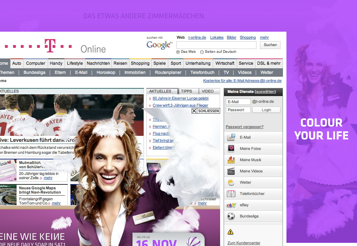Click Immobilien in the subnavigation bar

[135, 72]
